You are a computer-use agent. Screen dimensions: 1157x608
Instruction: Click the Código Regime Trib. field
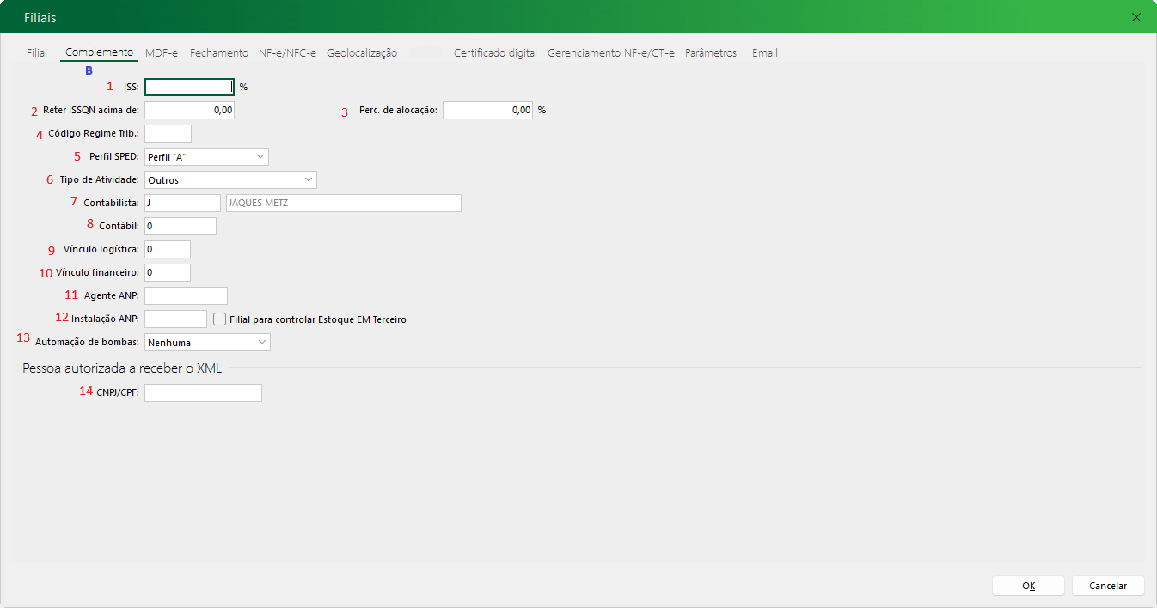pos(168,134)
